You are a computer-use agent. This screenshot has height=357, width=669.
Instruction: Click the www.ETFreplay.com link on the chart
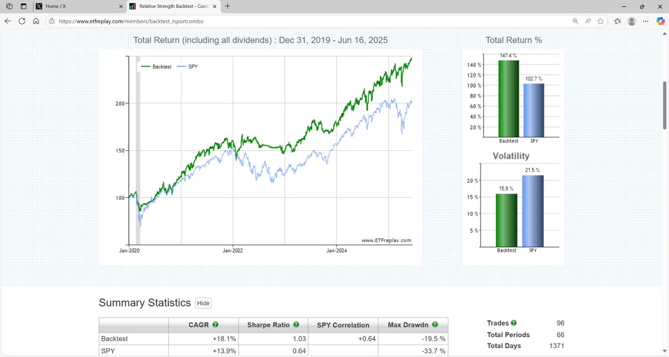(x=386, y=239)
